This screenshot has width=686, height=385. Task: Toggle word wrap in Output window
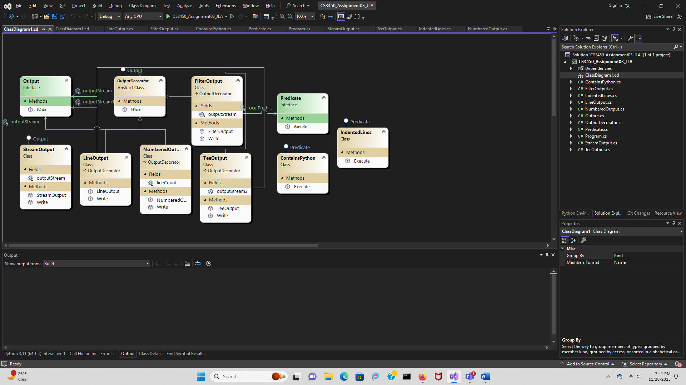(x=198, y=263)
